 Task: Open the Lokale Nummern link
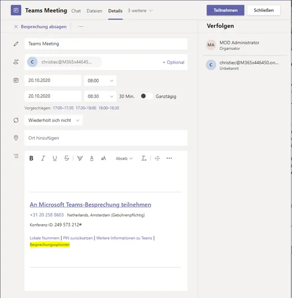tap(45, 238)
